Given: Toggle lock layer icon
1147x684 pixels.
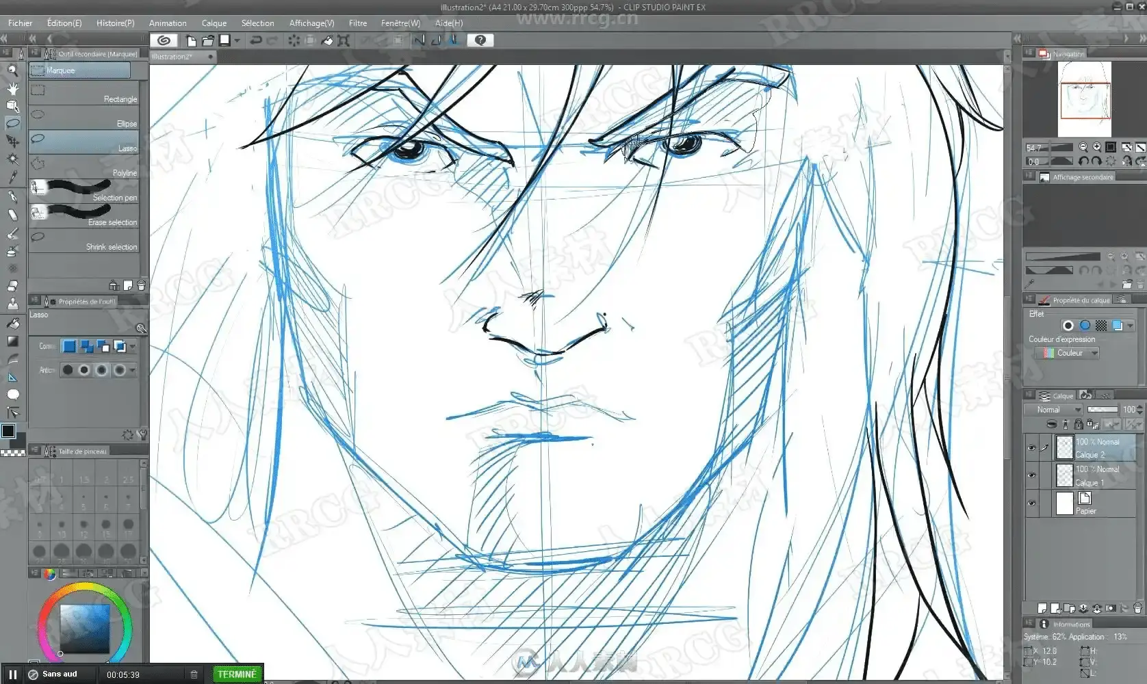Looking at the screenshot, I should point(1079,424).
